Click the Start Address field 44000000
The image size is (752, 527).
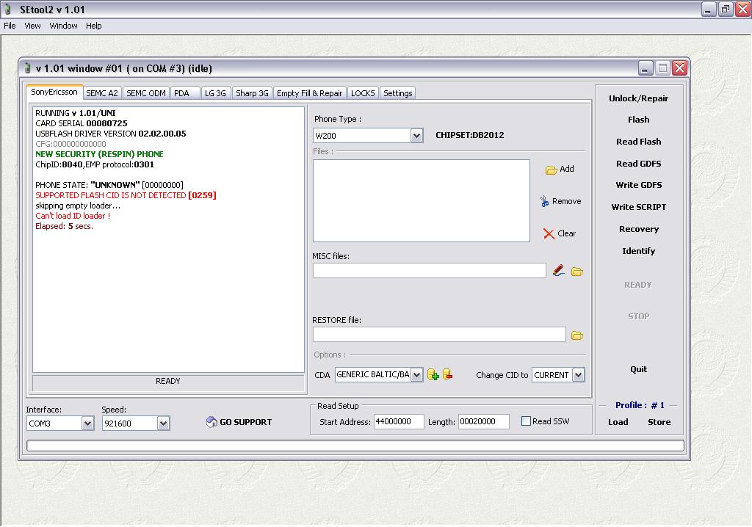[399, 421]
